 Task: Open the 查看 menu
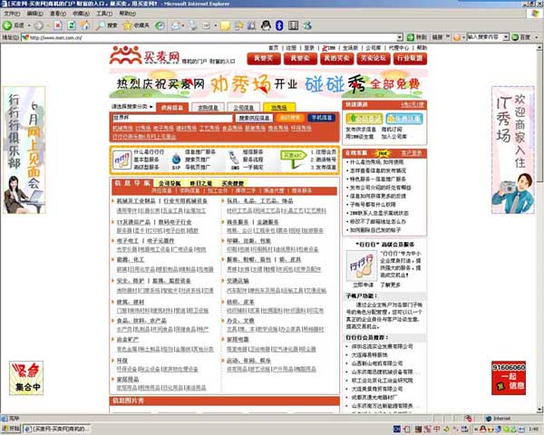[x=58, y=14]
